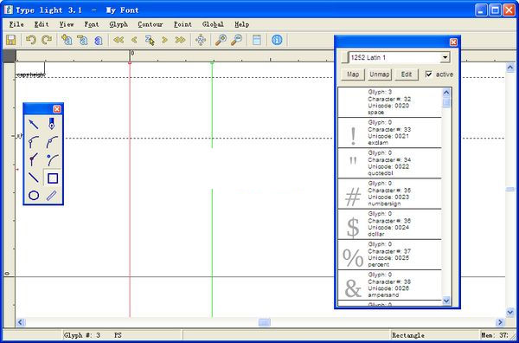519x343 pixels.
Task: Open the font info icon
Action: tap(277, 40)
